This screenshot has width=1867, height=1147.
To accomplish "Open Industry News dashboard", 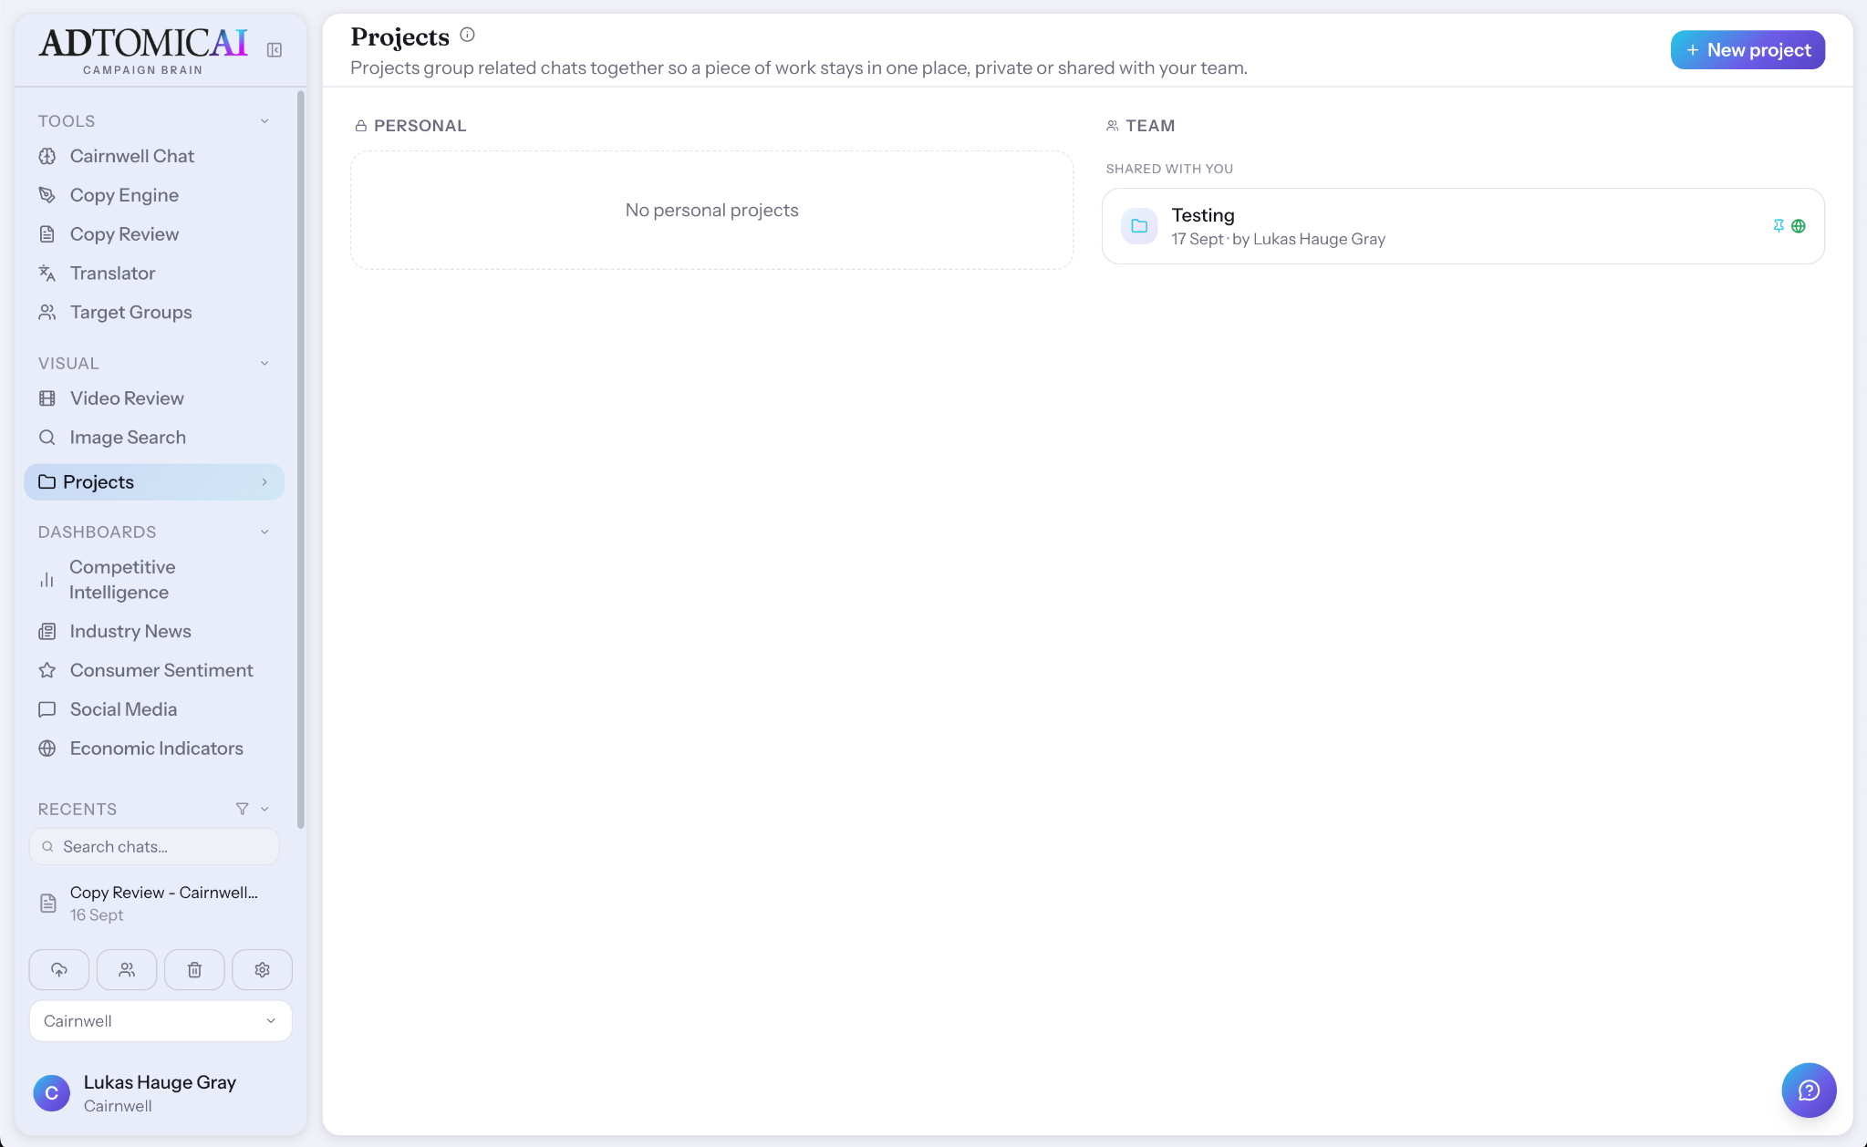I will pos(154,632).
